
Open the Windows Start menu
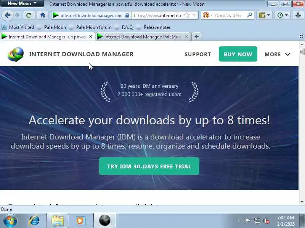coord(10,221)
